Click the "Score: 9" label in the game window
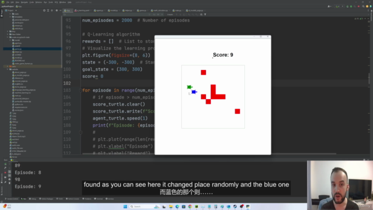Screen dimensions: 373x210 [223, 55]
